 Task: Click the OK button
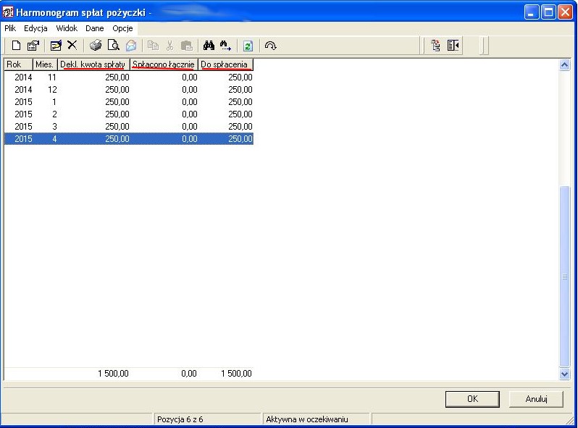click(472, 399)
